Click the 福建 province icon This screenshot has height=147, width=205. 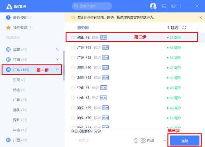click(x=8, y=49)
